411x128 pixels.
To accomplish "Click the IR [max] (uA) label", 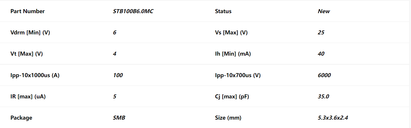I will point(28,96).
